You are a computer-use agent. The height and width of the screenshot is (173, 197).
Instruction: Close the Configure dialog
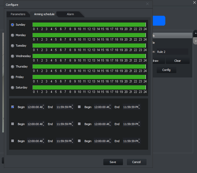tap(147, 4)
